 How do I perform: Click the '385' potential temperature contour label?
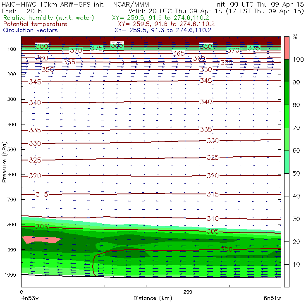tap(117, 45)
